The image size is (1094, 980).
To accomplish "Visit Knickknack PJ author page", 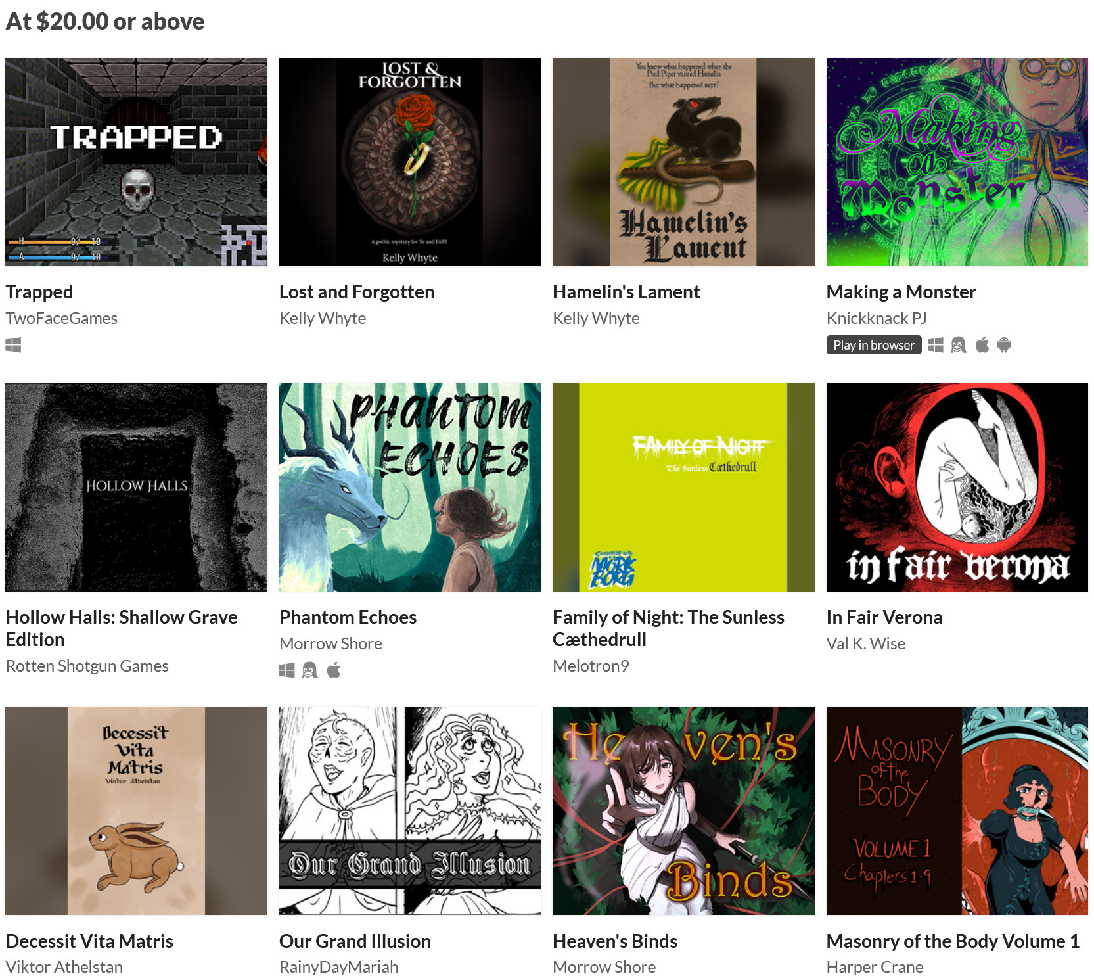I will click(x=877, y=318).
